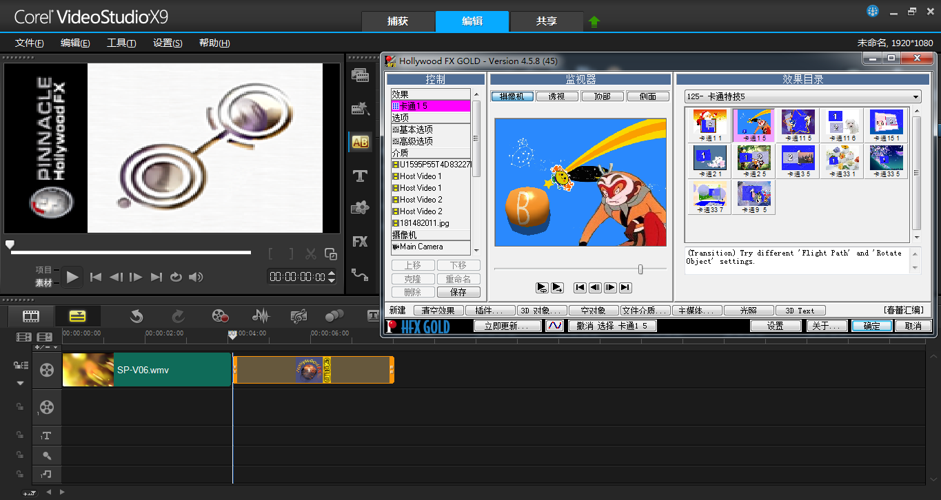The image size is (941, 500).
Task: Switch to the 捕获 tab
Action: coord(398,21)
